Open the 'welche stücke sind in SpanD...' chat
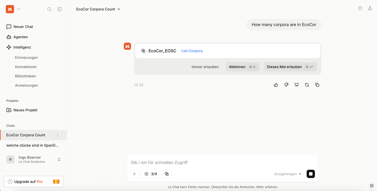Screen dimensions: 377x191 tap(32, 145)
